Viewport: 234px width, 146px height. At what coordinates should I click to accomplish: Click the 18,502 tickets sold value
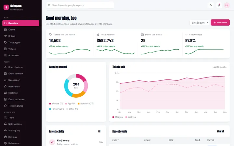coord(55,41)
